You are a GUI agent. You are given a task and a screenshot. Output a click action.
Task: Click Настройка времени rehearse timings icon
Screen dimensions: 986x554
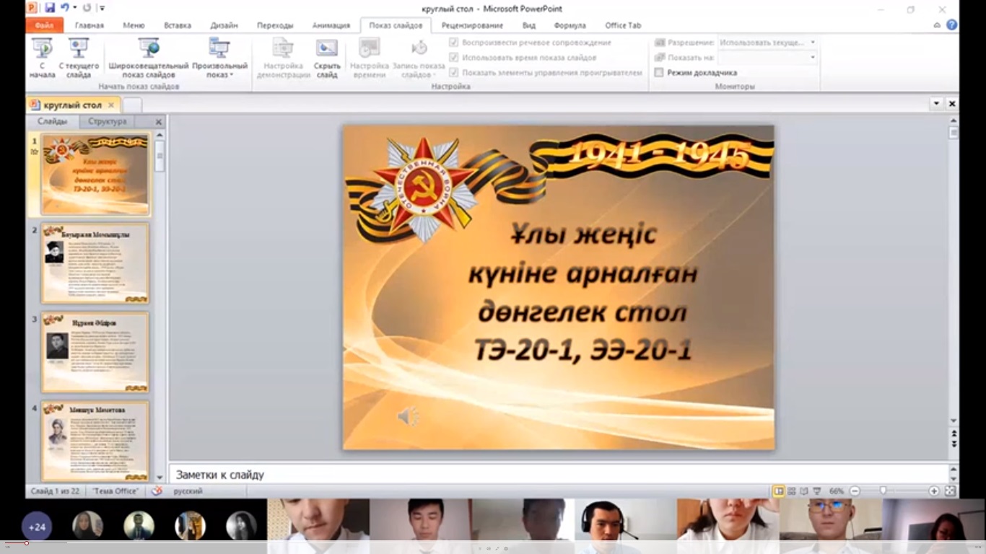[370, 48]
